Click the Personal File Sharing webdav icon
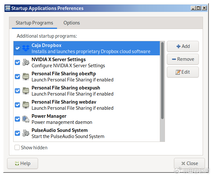This screenshot has height=176, width=212. coord(26,105)
